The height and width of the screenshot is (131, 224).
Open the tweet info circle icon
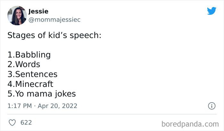coord(212,106)
